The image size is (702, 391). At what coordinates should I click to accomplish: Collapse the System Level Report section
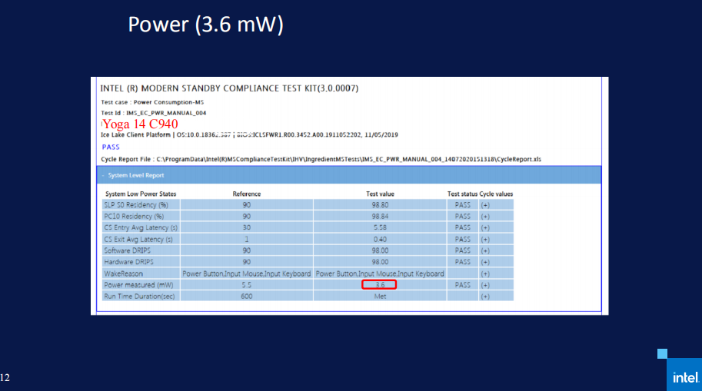[x=102, y=175]
